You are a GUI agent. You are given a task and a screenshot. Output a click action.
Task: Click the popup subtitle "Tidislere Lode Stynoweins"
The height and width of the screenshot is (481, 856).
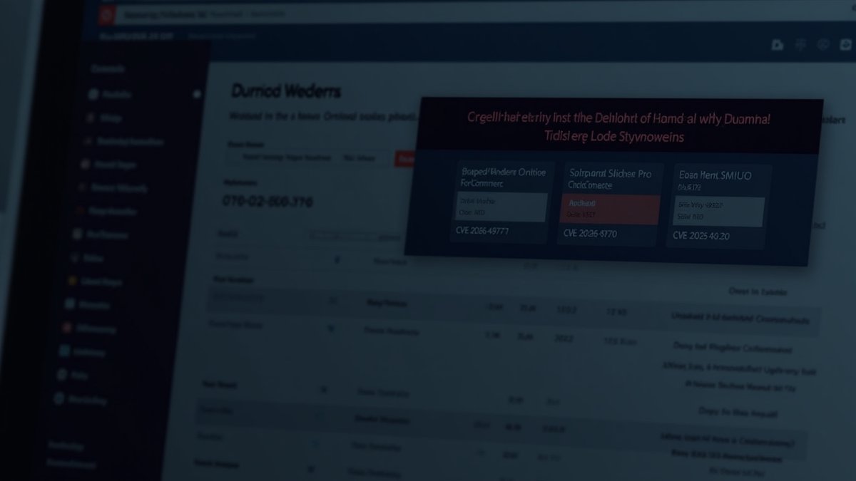(613, 137)
